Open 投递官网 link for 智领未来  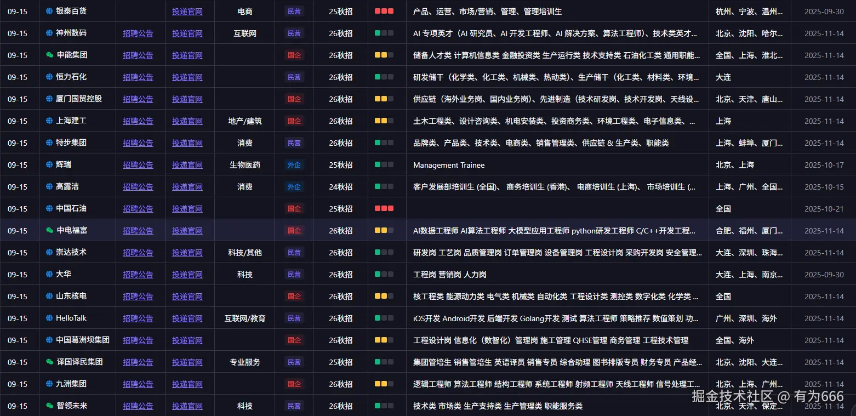187,406
